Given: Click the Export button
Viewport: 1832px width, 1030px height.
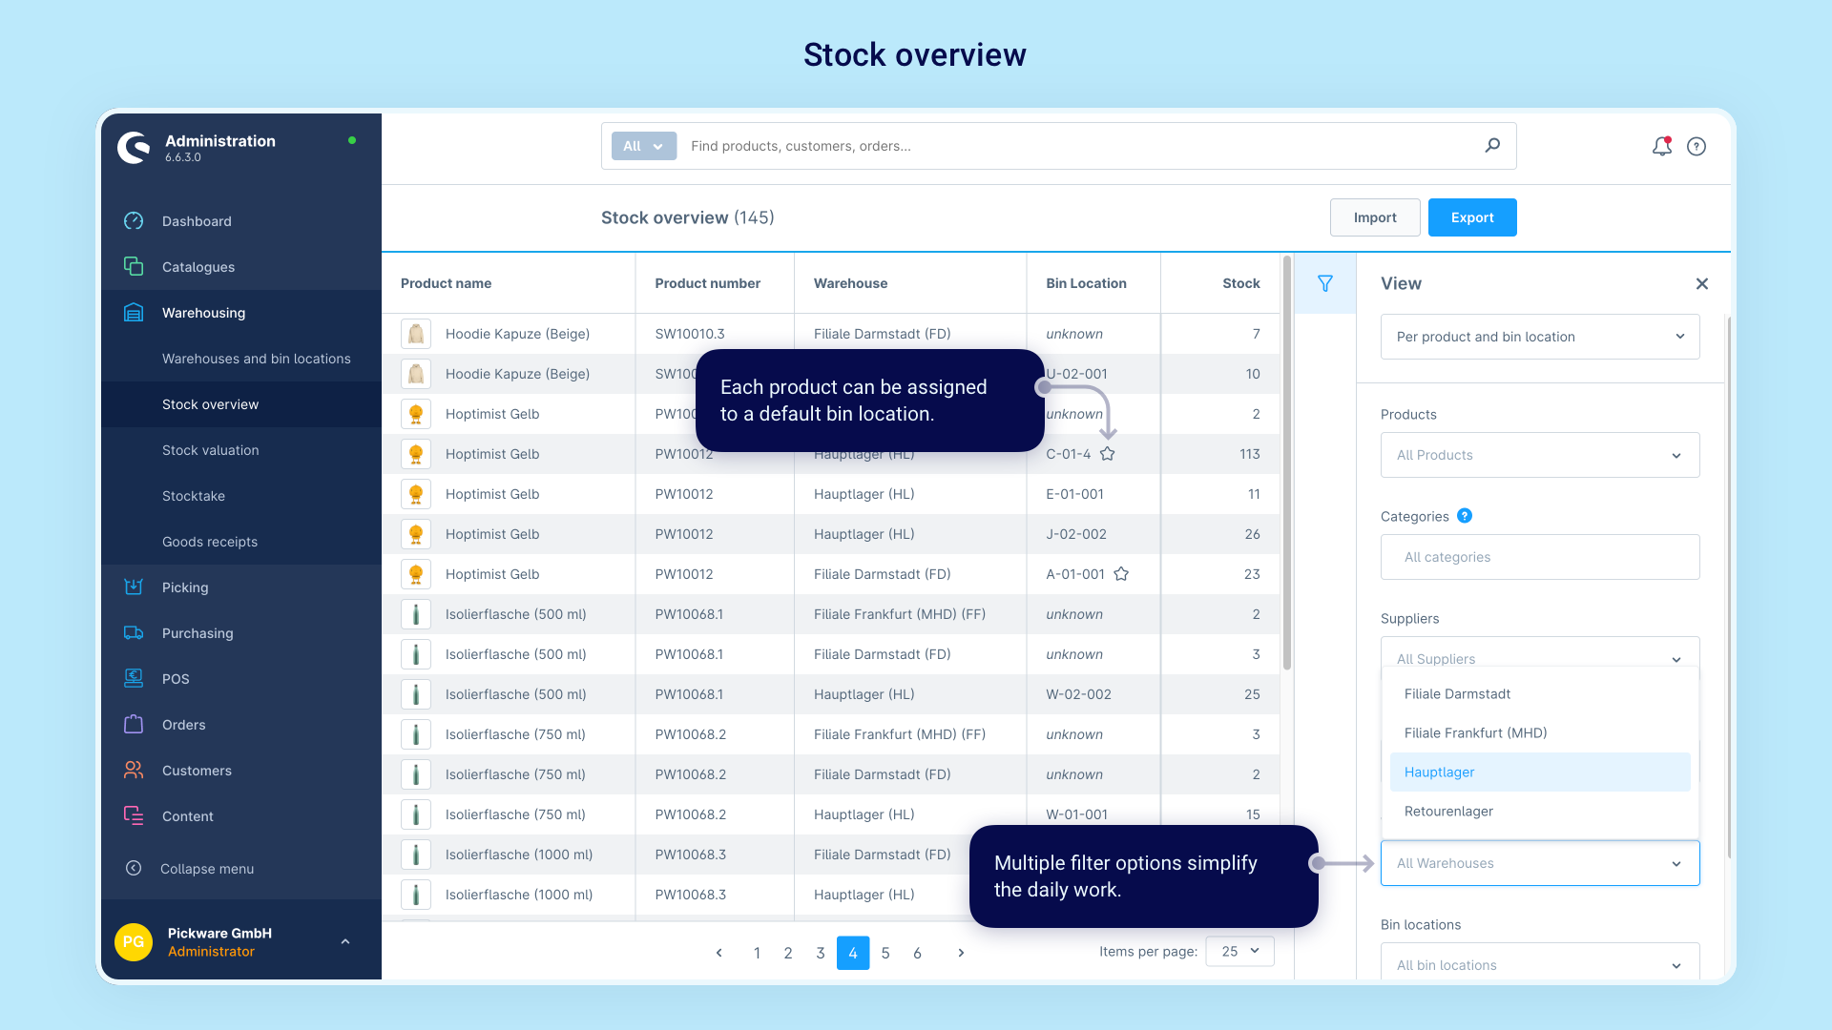Looking at the screenshot, I should 1472,217.
